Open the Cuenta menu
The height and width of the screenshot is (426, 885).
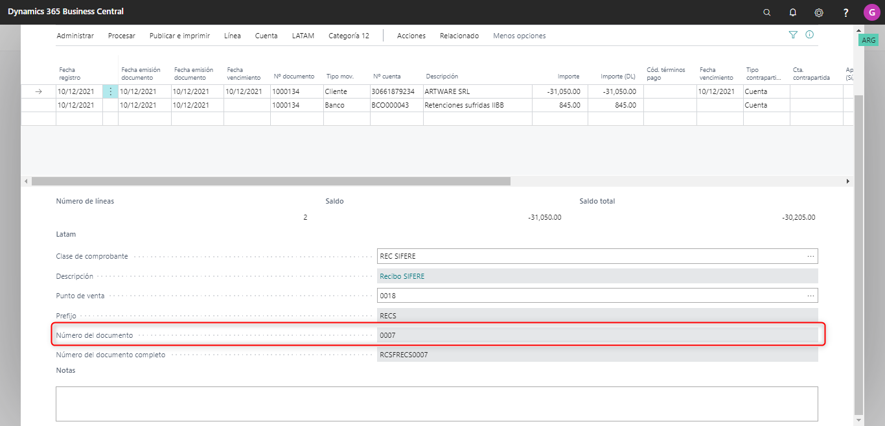tap(266, 36)
